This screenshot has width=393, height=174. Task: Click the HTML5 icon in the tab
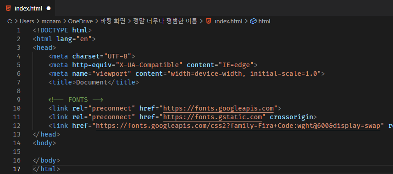[x=8, y=8]
